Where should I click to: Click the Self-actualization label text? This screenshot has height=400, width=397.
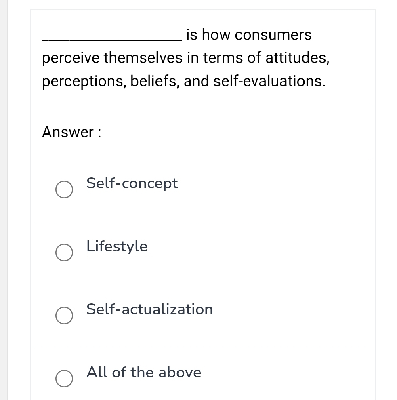(x=149, y=309)
